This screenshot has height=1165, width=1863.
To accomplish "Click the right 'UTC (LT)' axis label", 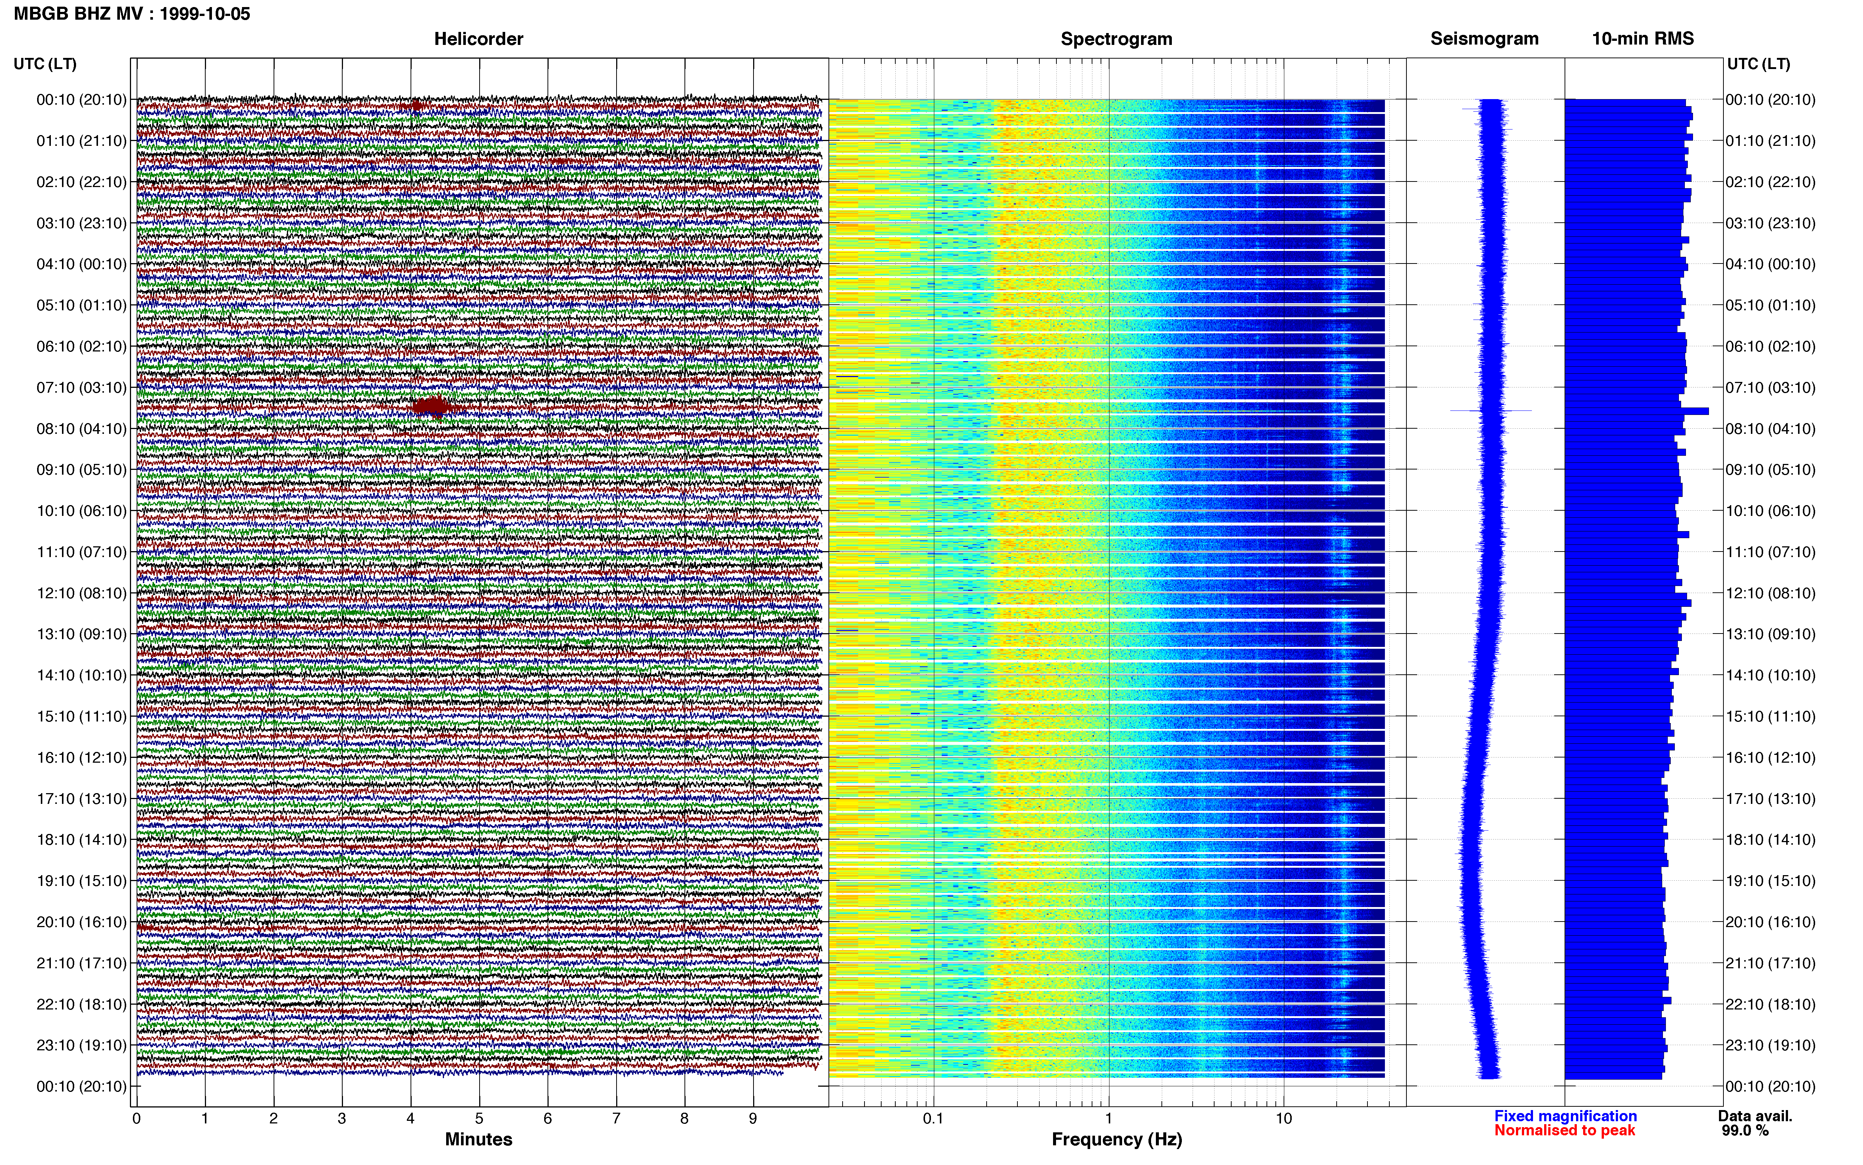I will (1758, 64).
